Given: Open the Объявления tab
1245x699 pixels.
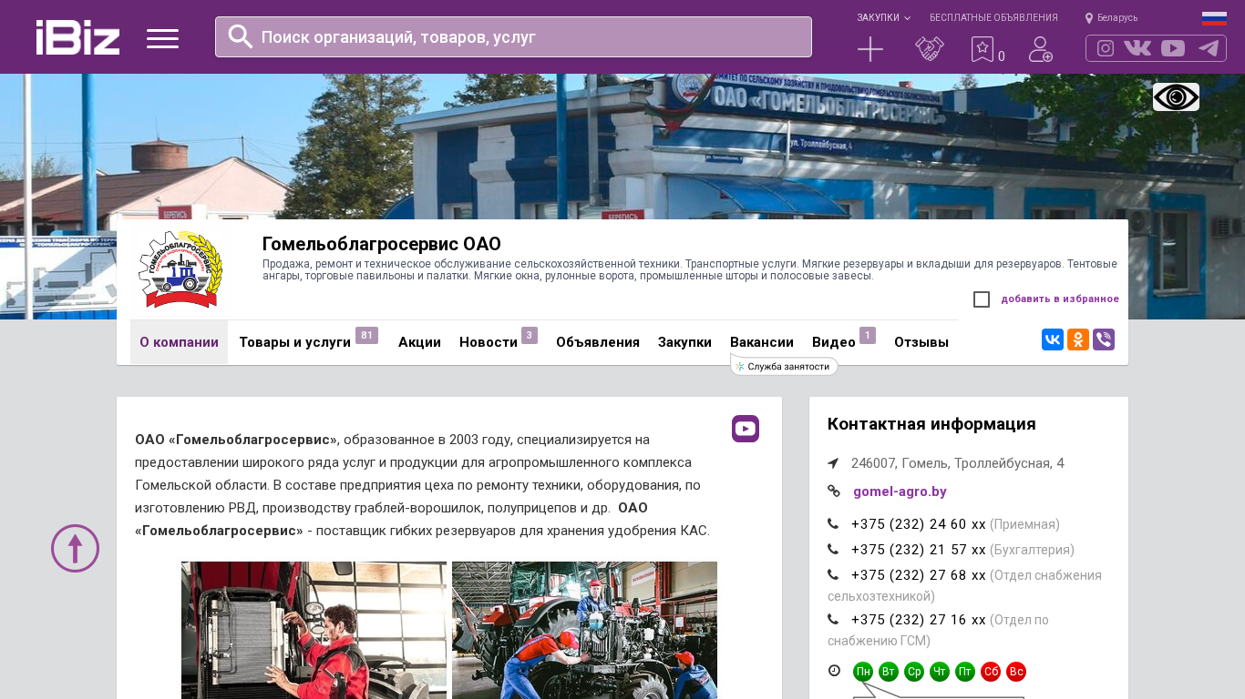Looking at the screenshot, I should point(598,342).
